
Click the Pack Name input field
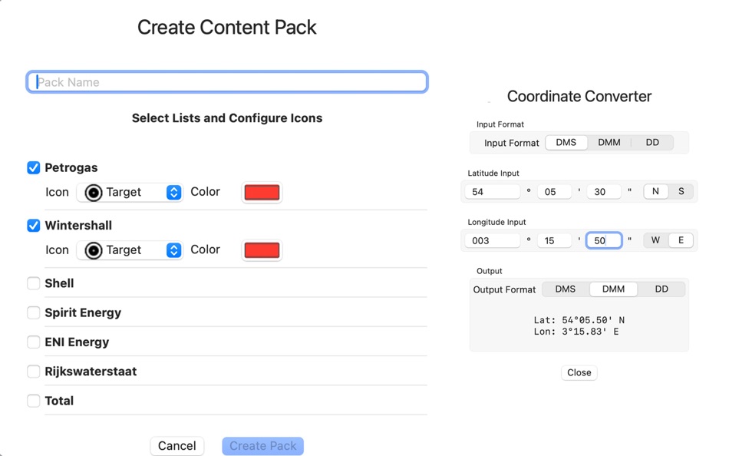[x=226, y=81]
